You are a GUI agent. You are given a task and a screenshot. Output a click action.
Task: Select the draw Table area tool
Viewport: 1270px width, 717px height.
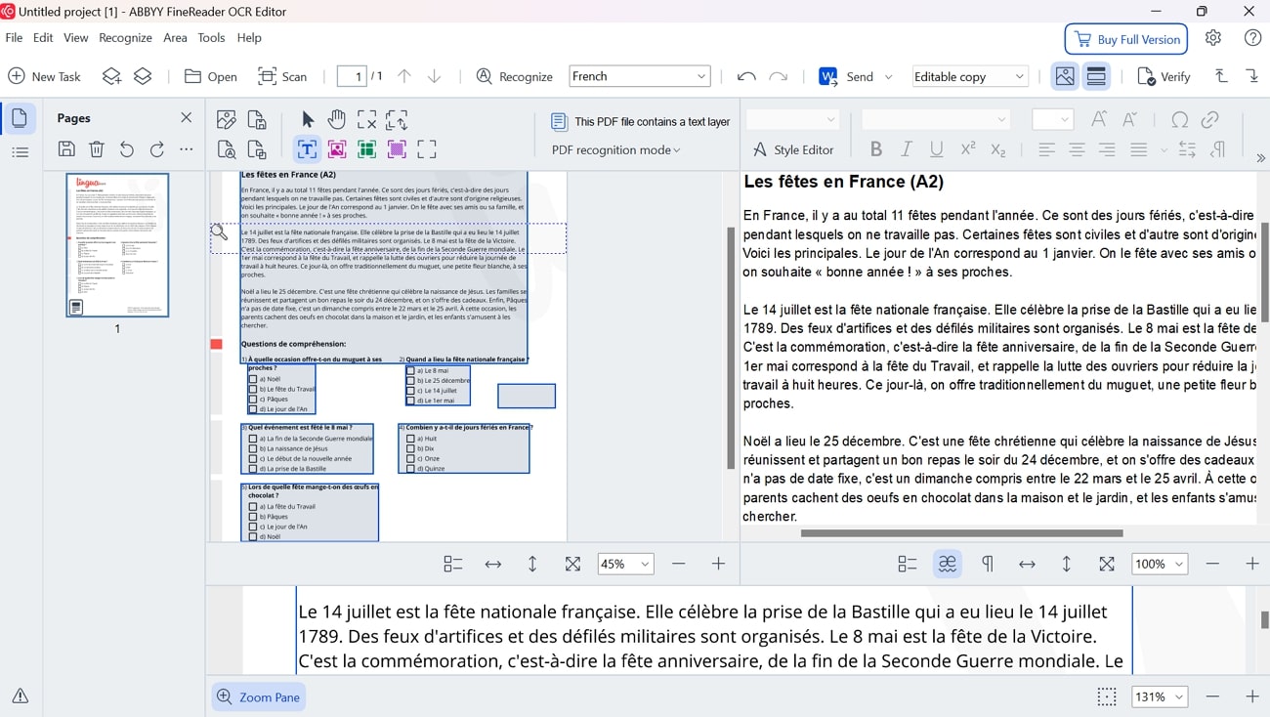click(367, 149)
